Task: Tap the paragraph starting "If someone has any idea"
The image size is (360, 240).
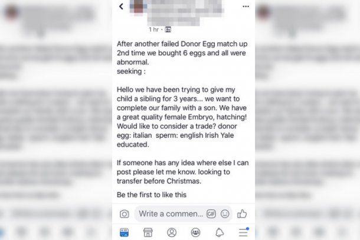Action: (182, 172)
